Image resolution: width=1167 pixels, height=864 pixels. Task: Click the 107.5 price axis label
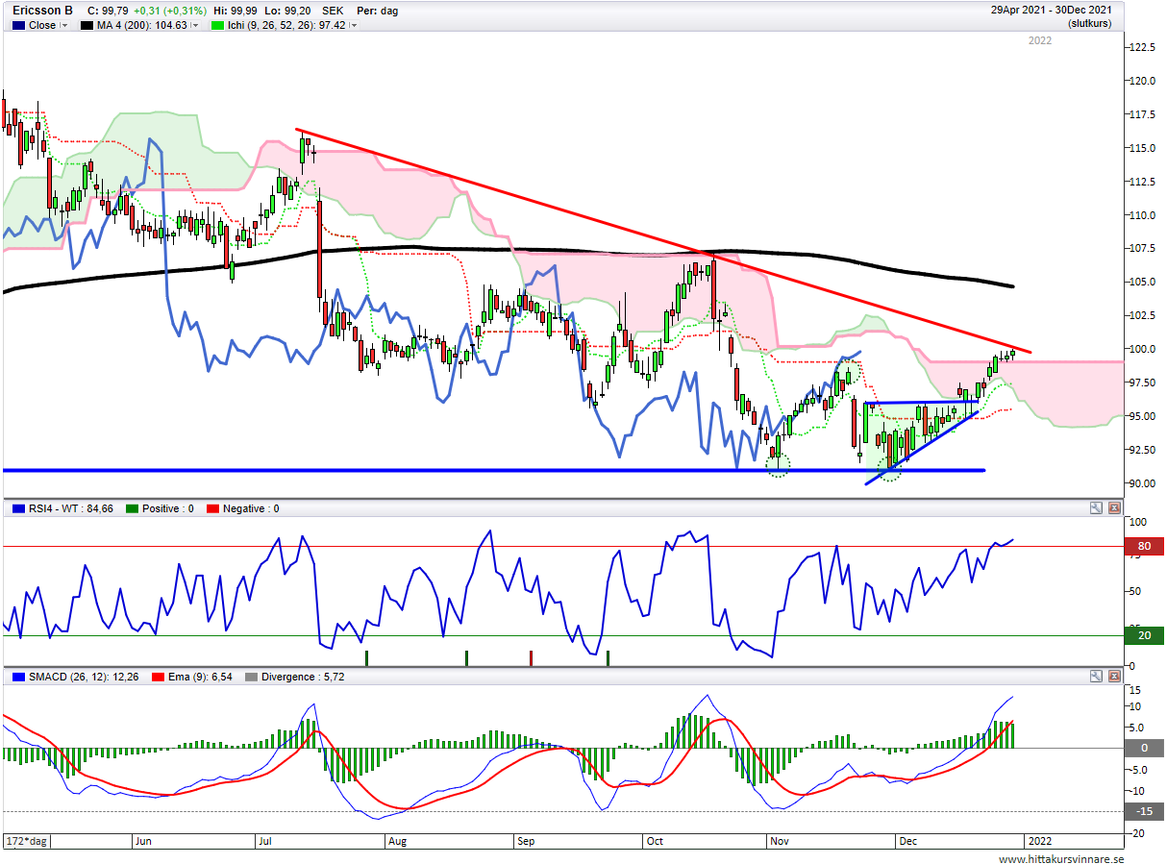(x=1143, y=249)
